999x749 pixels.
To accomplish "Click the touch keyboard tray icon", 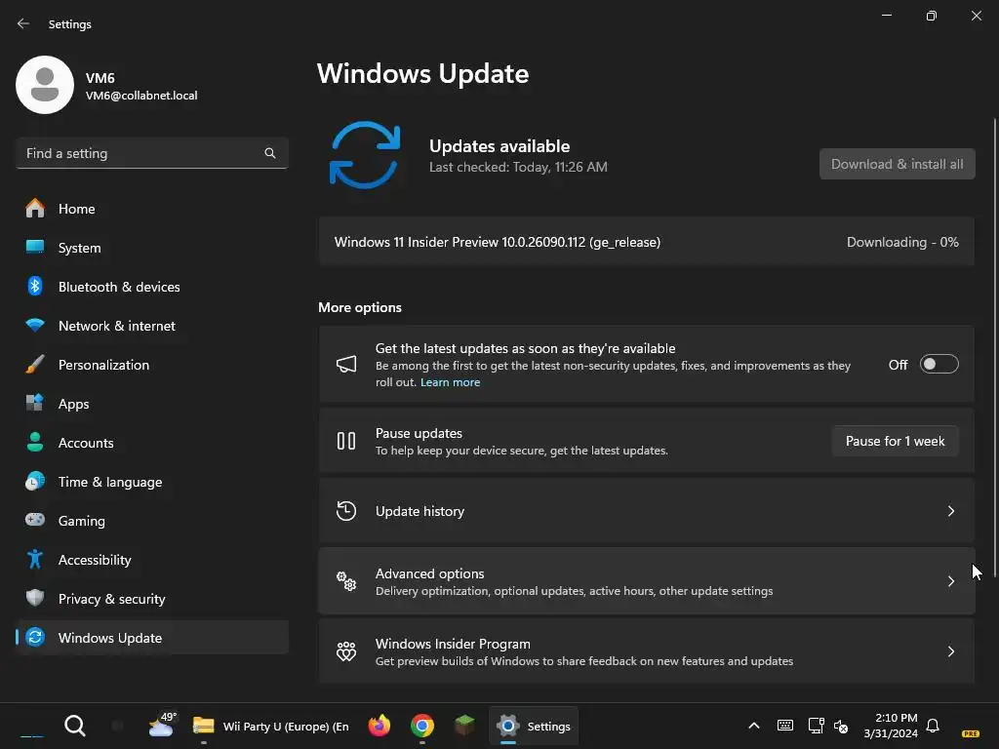I will (785, 726).
